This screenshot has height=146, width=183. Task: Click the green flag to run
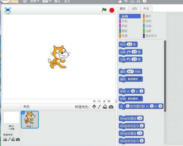click(104, 10)
